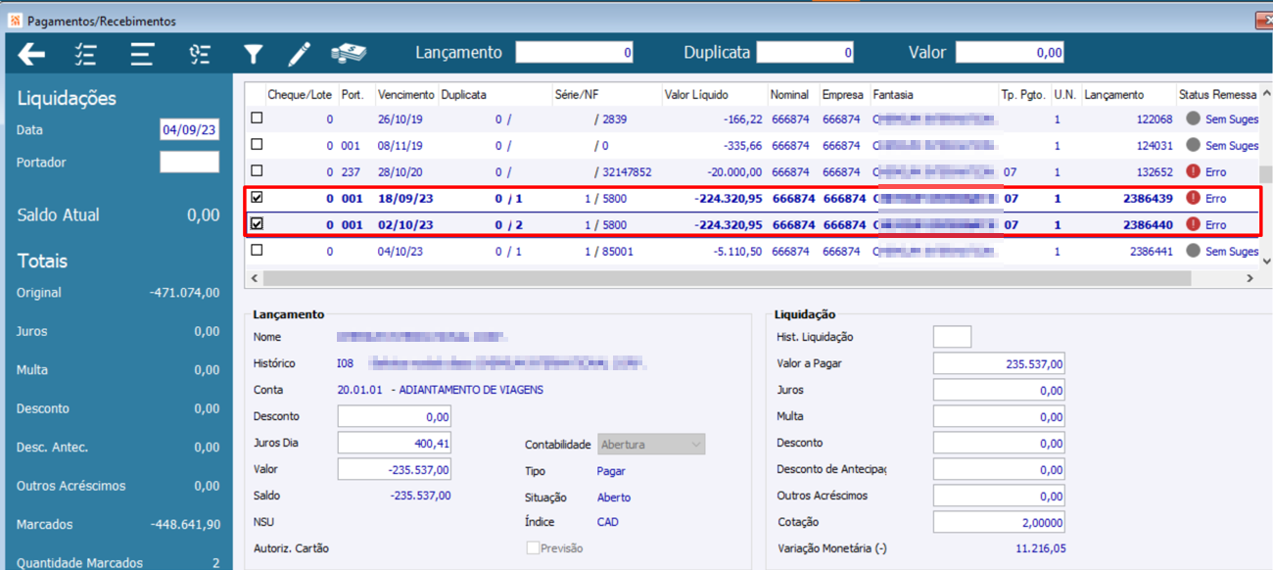1273x570 pixels.
Task: Open the Contabilidade dropdown
Action: click(651, 445)
